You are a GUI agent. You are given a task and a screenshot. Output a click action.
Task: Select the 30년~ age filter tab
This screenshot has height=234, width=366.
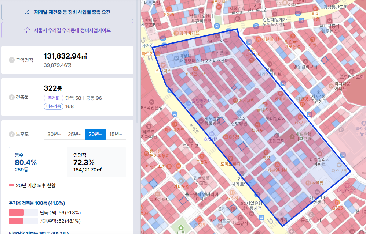54,134
